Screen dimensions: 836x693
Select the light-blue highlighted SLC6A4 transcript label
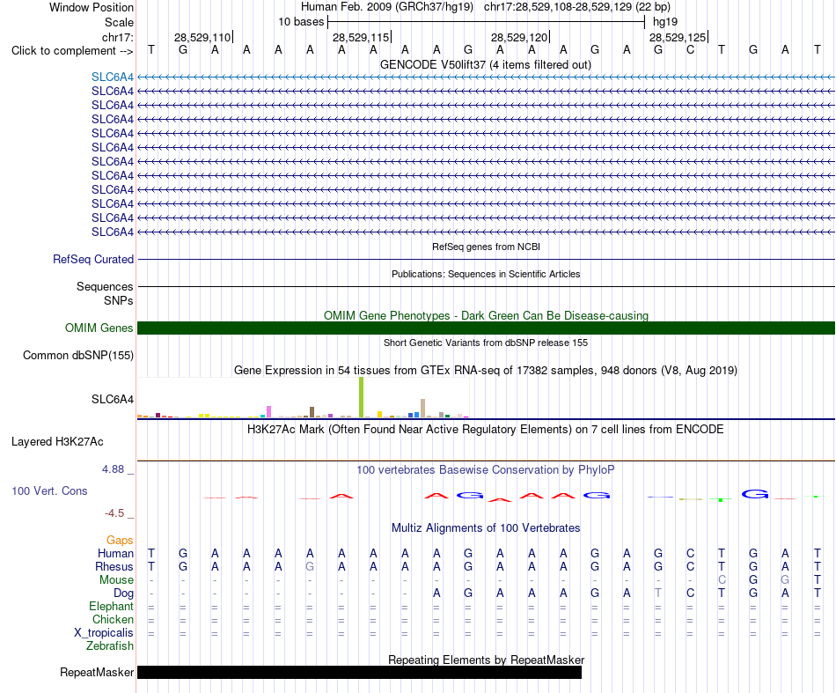[113, 77]
